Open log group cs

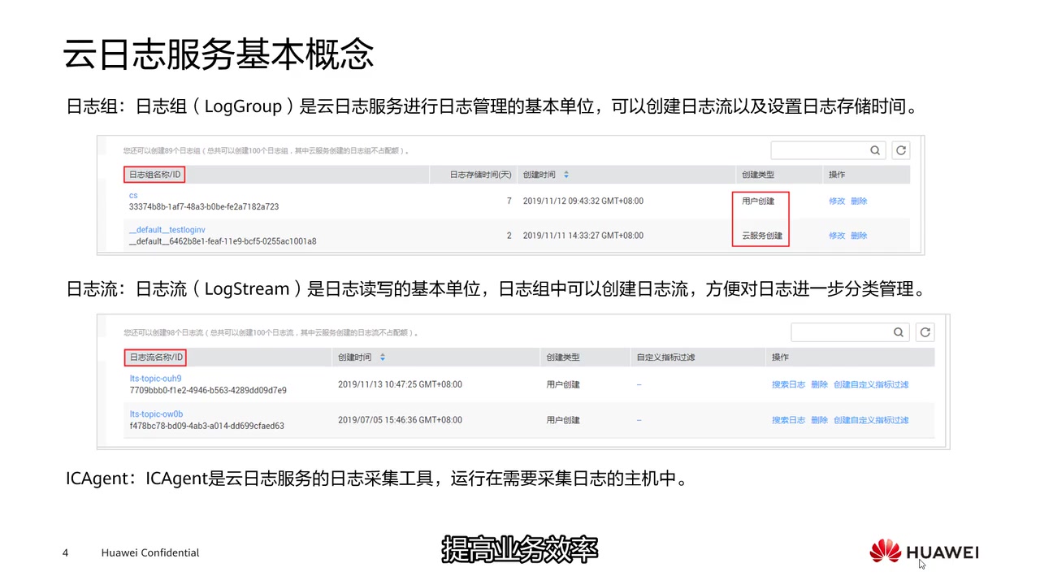click(133, 196)
